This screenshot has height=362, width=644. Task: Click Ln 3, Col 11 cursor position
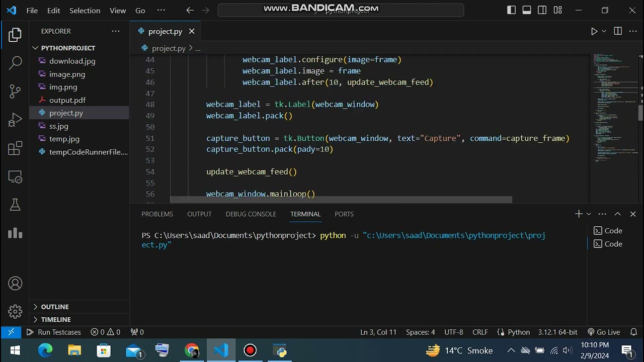[x=378, y=332]
